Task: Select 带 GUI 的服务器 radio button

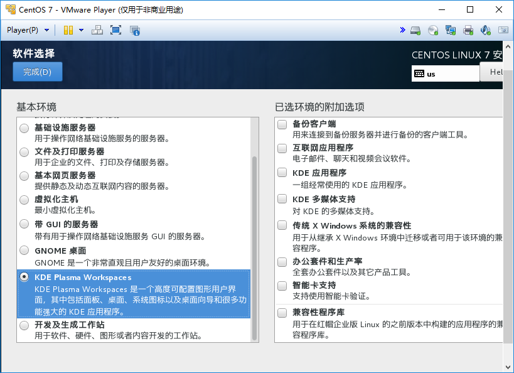Action: [x=24, y=224]
